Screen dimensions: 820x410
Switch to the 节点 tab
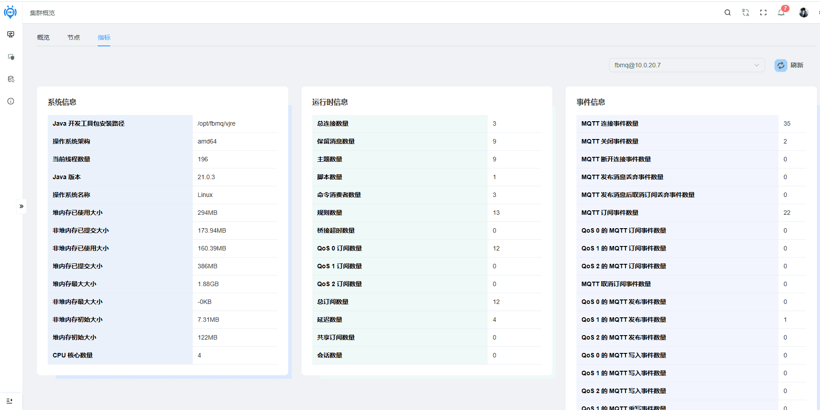[x=74, y=37]
